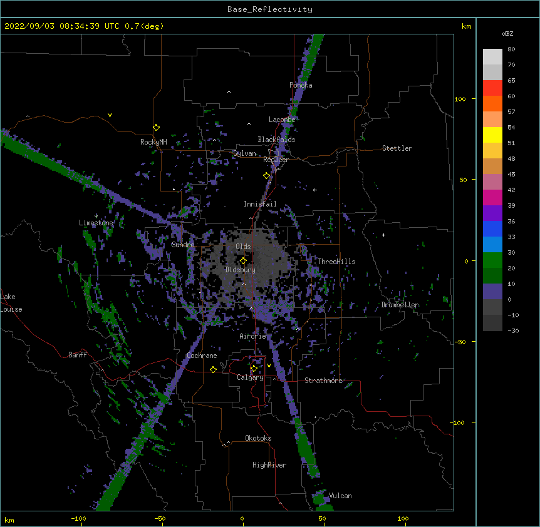Select the blue 36-33 dBZ legend swatch
540x527 pixels.
click(492, 228)
